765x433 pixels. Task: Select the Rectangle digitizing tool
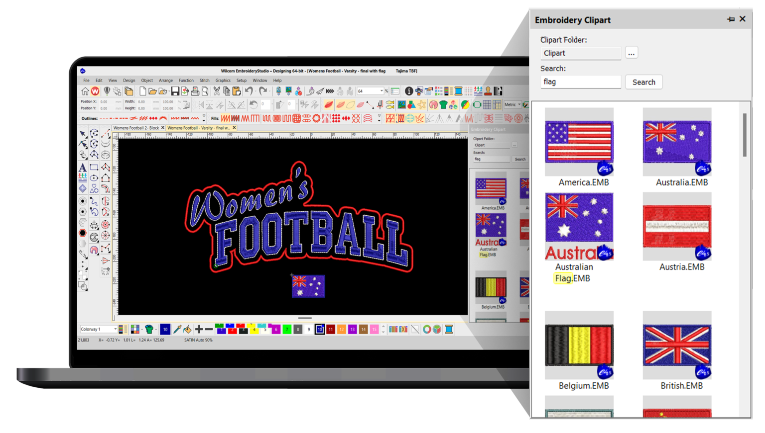tap(94, 168)
